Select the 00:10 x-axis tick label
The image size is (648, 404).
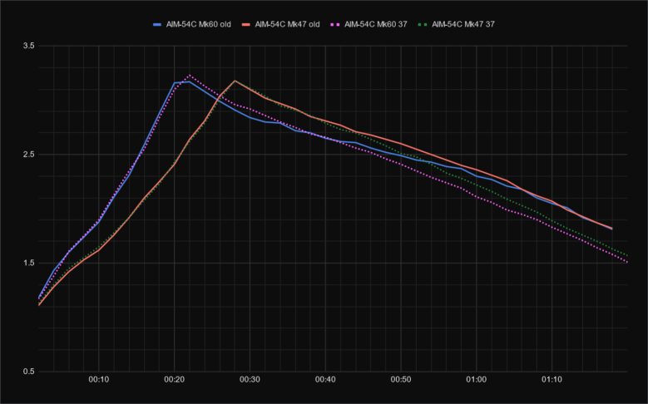point(98,380)
